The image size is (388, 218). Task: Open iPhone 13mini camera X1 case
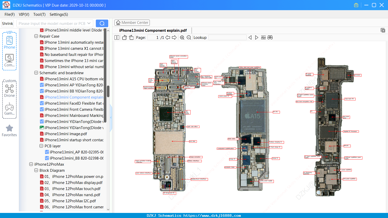(x=72, y=49)
